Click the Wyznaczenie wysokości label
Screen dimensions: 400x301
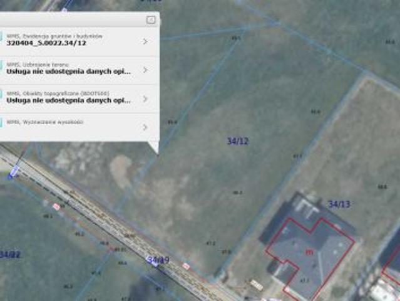tap(44, 122)
